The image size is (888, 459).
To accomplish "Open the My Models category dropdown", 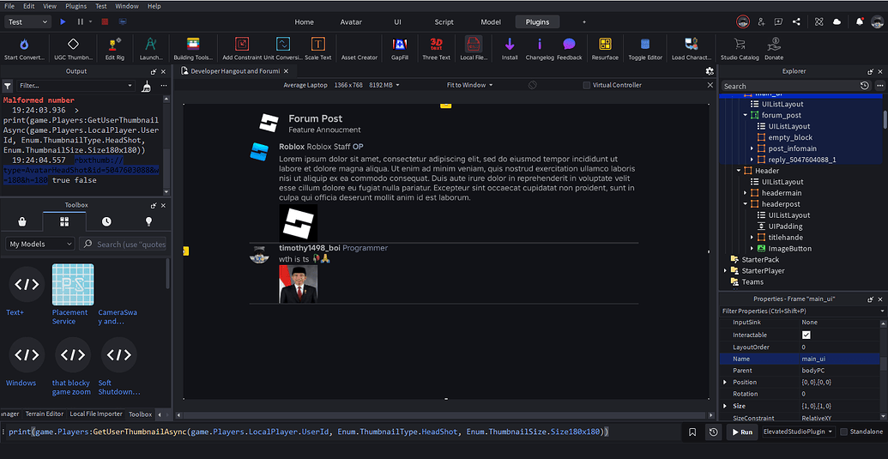I will (39, 245).
